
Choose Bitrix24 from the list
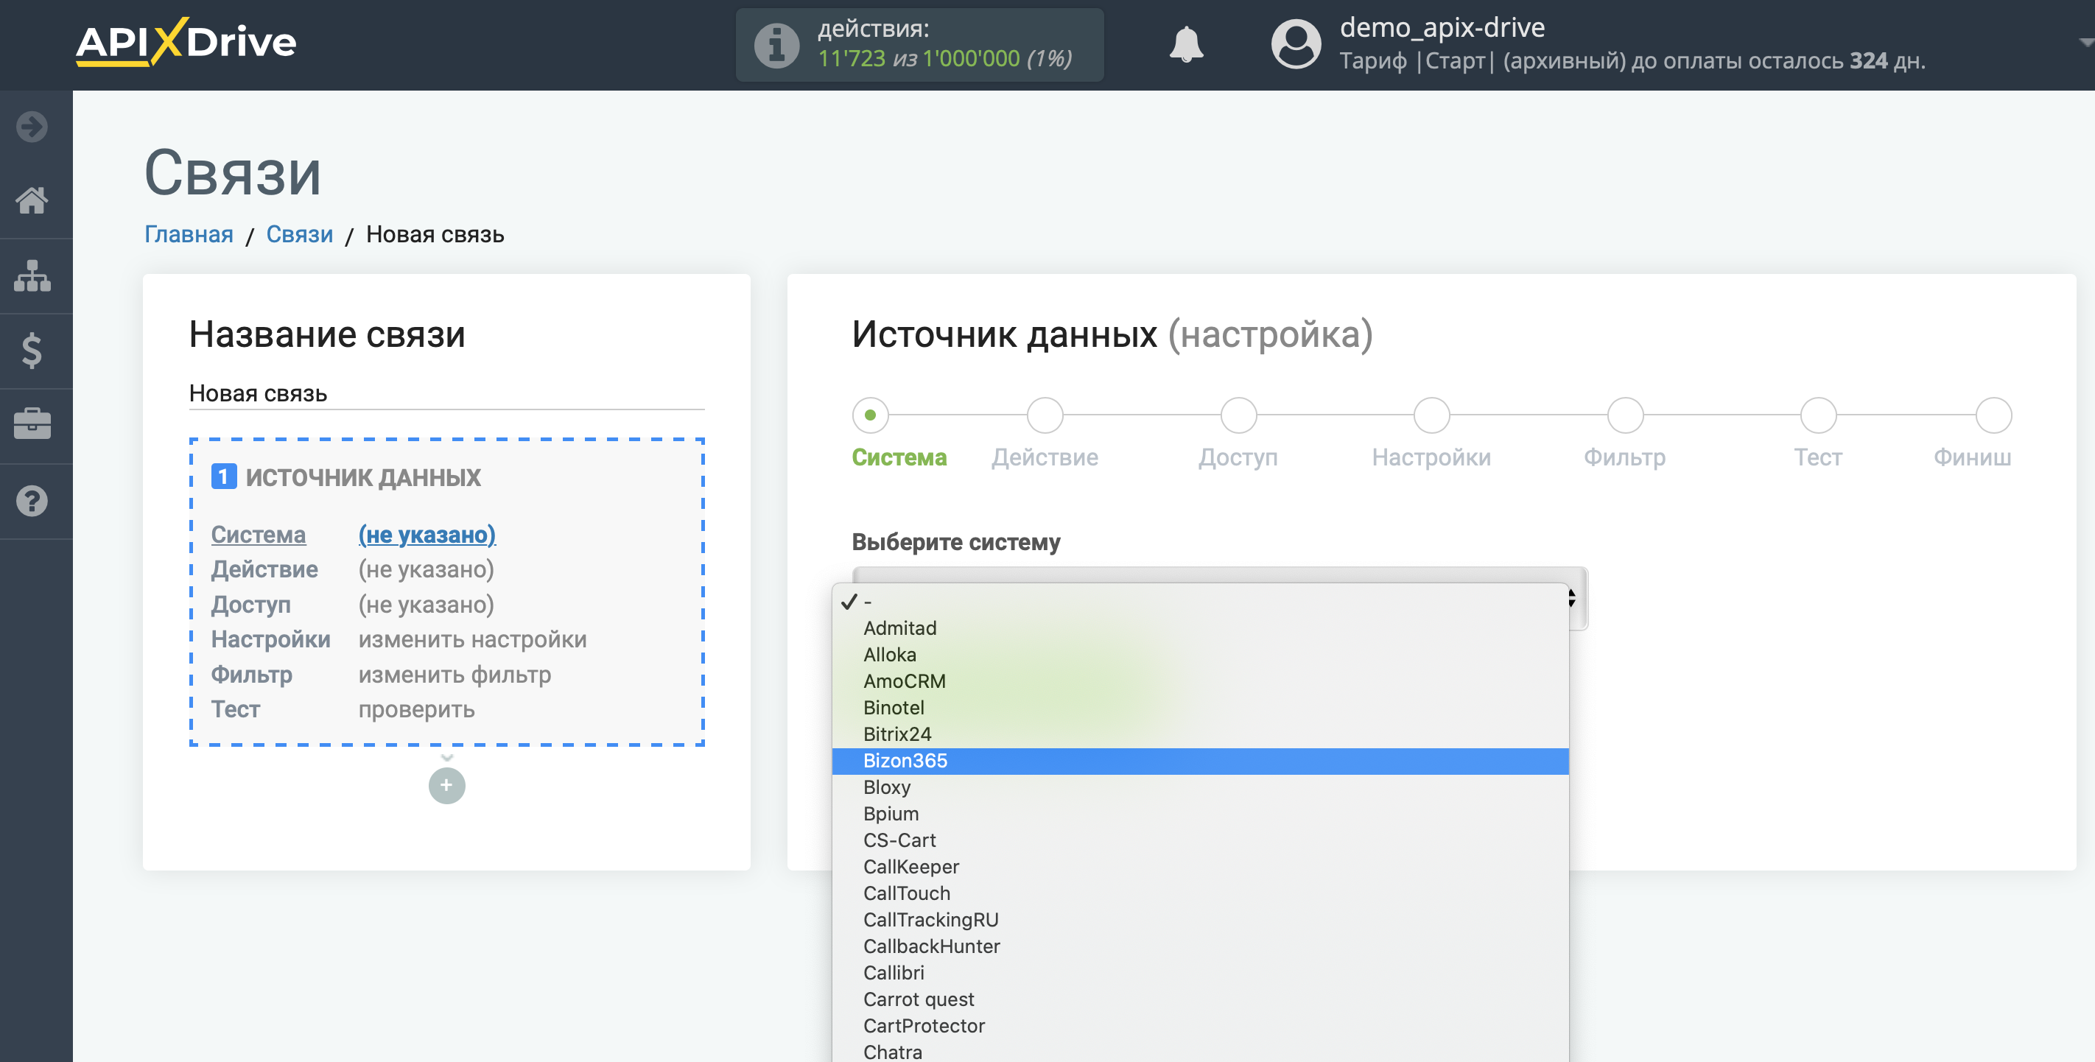point(1201,734)
